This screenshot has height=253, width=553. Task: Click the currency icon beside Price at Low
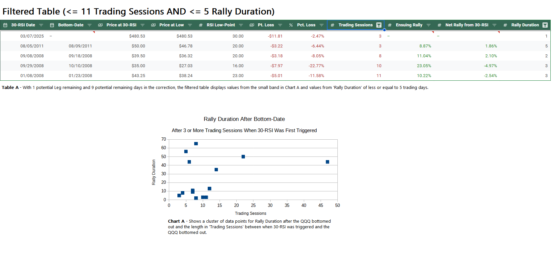click(x=153, y=25)
